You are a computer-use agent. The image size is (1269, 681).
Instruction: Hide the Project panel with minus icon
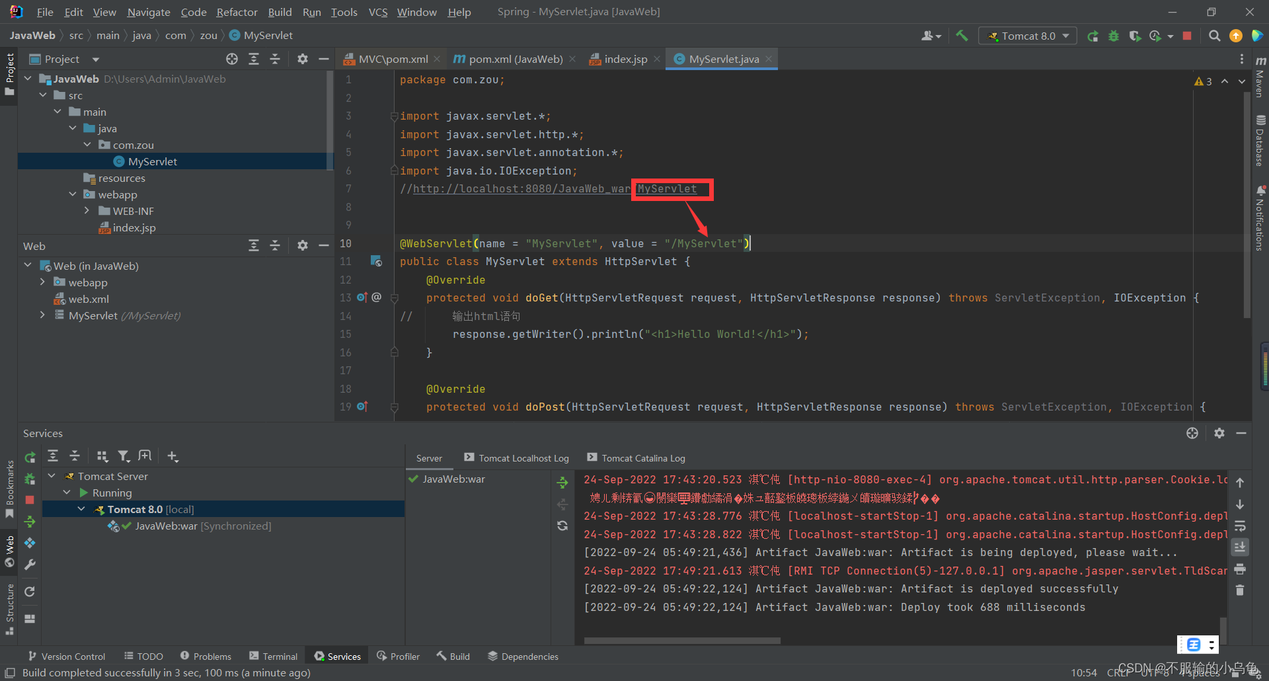[324, 59]
